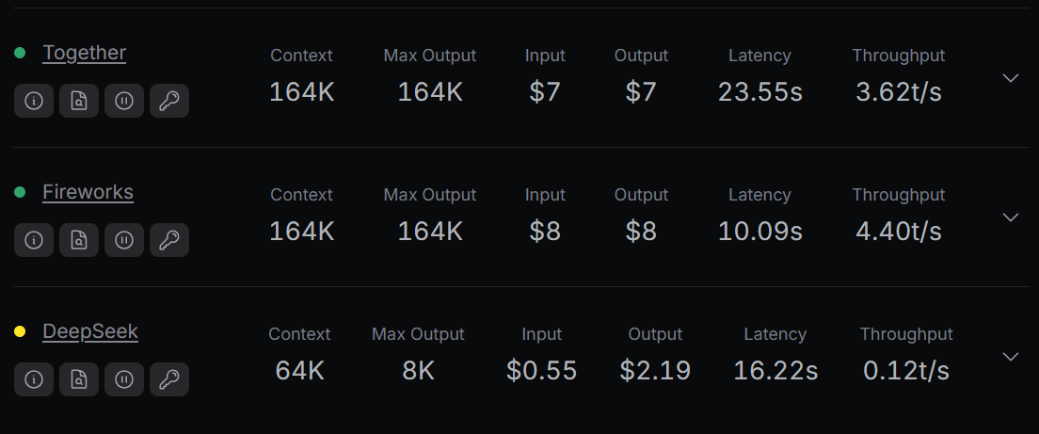
Task: Open the info icon for Together provider
Action: (34, 101)
